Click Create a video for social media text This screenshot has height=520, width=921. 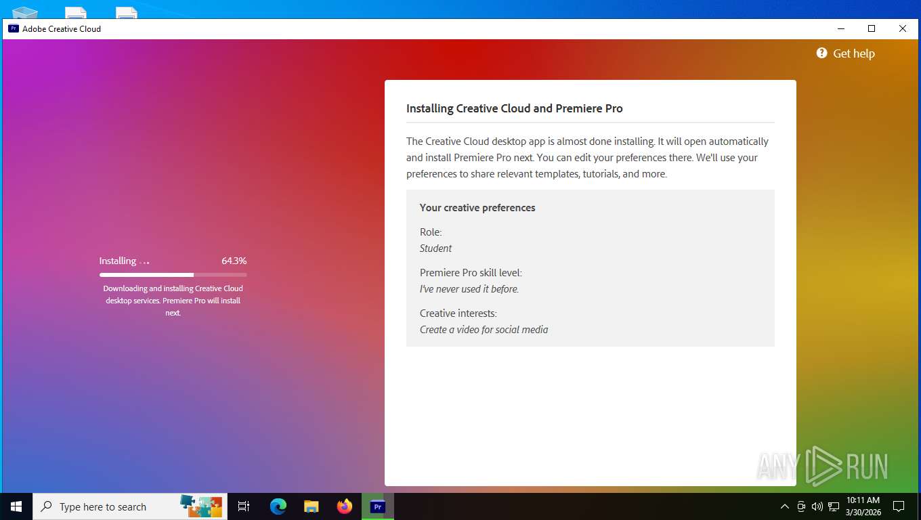pyautogui.click(x=484, y=330)
